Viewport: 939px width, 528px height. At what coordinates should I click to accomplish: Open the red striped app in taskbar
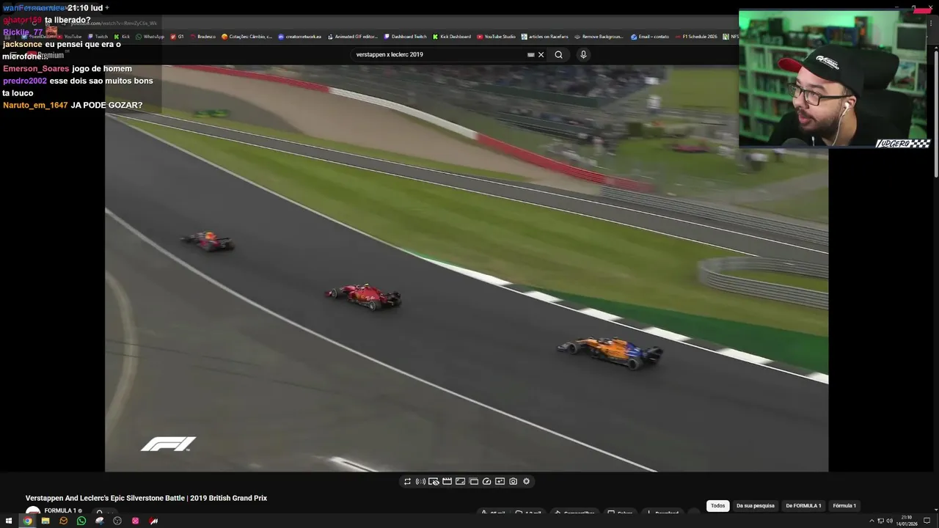pyautogui.click(x=153, y=521)
